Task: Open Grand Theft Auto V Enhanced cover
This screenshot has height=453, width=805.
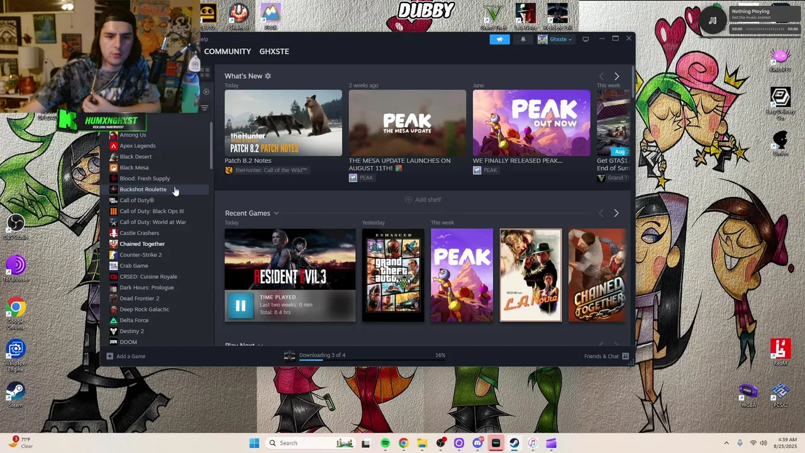Action: click(393, 276)
